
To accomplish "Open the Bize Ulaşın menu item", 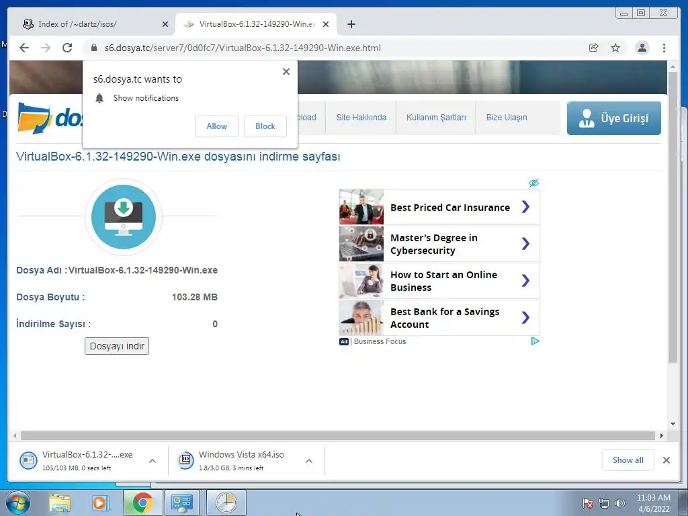I will [x=507, y=118].
